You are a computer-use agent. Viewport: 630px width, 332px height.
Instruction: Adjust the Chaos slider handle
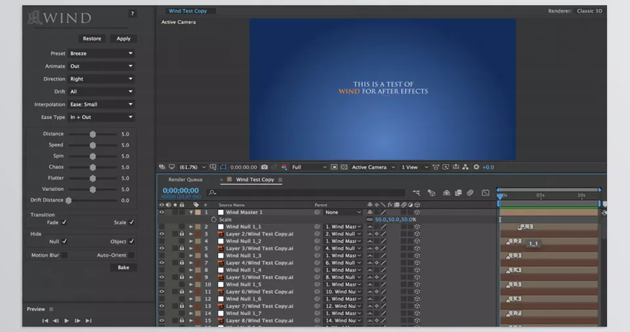click(x=93, y=167)
